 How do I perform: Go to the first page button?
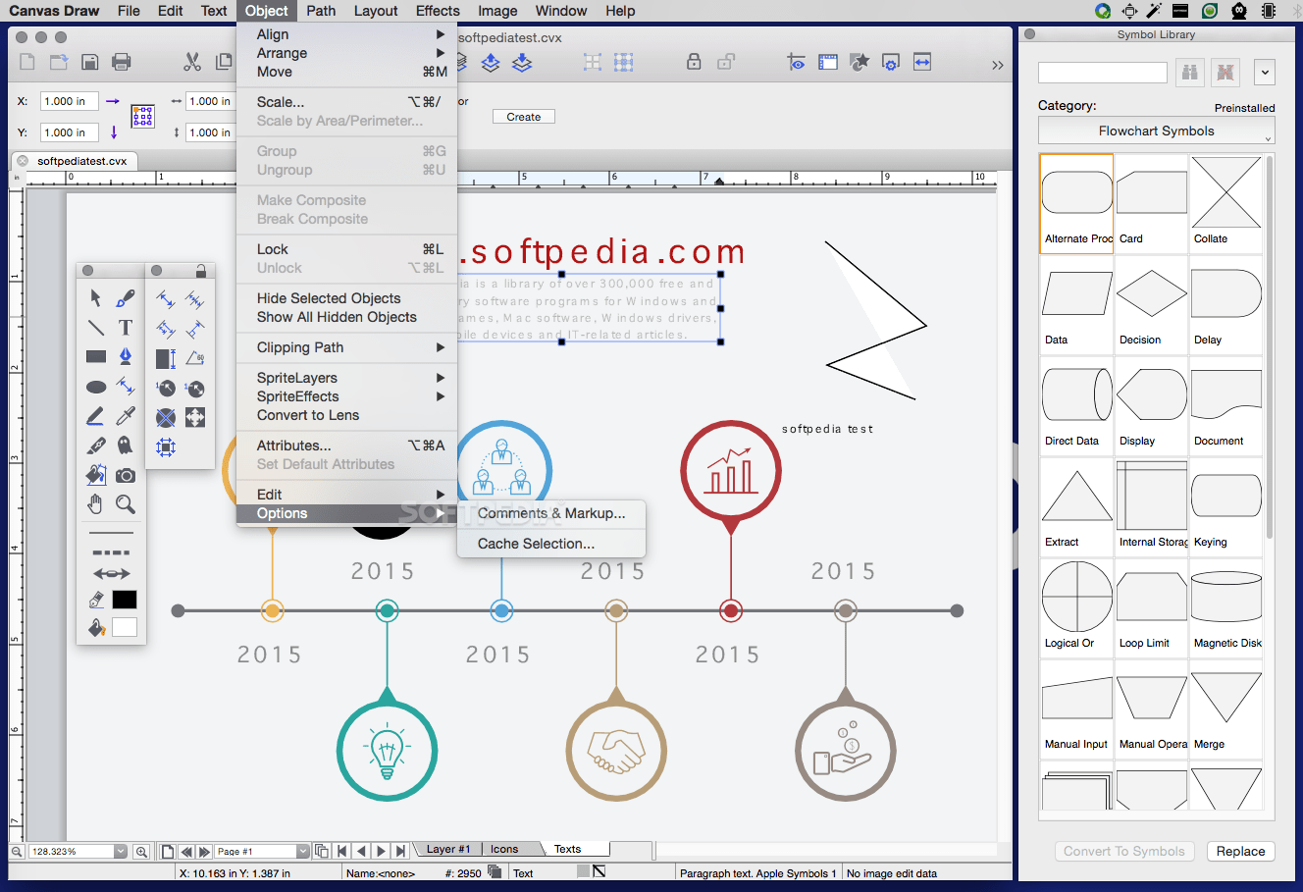click(x=341, y=852)
